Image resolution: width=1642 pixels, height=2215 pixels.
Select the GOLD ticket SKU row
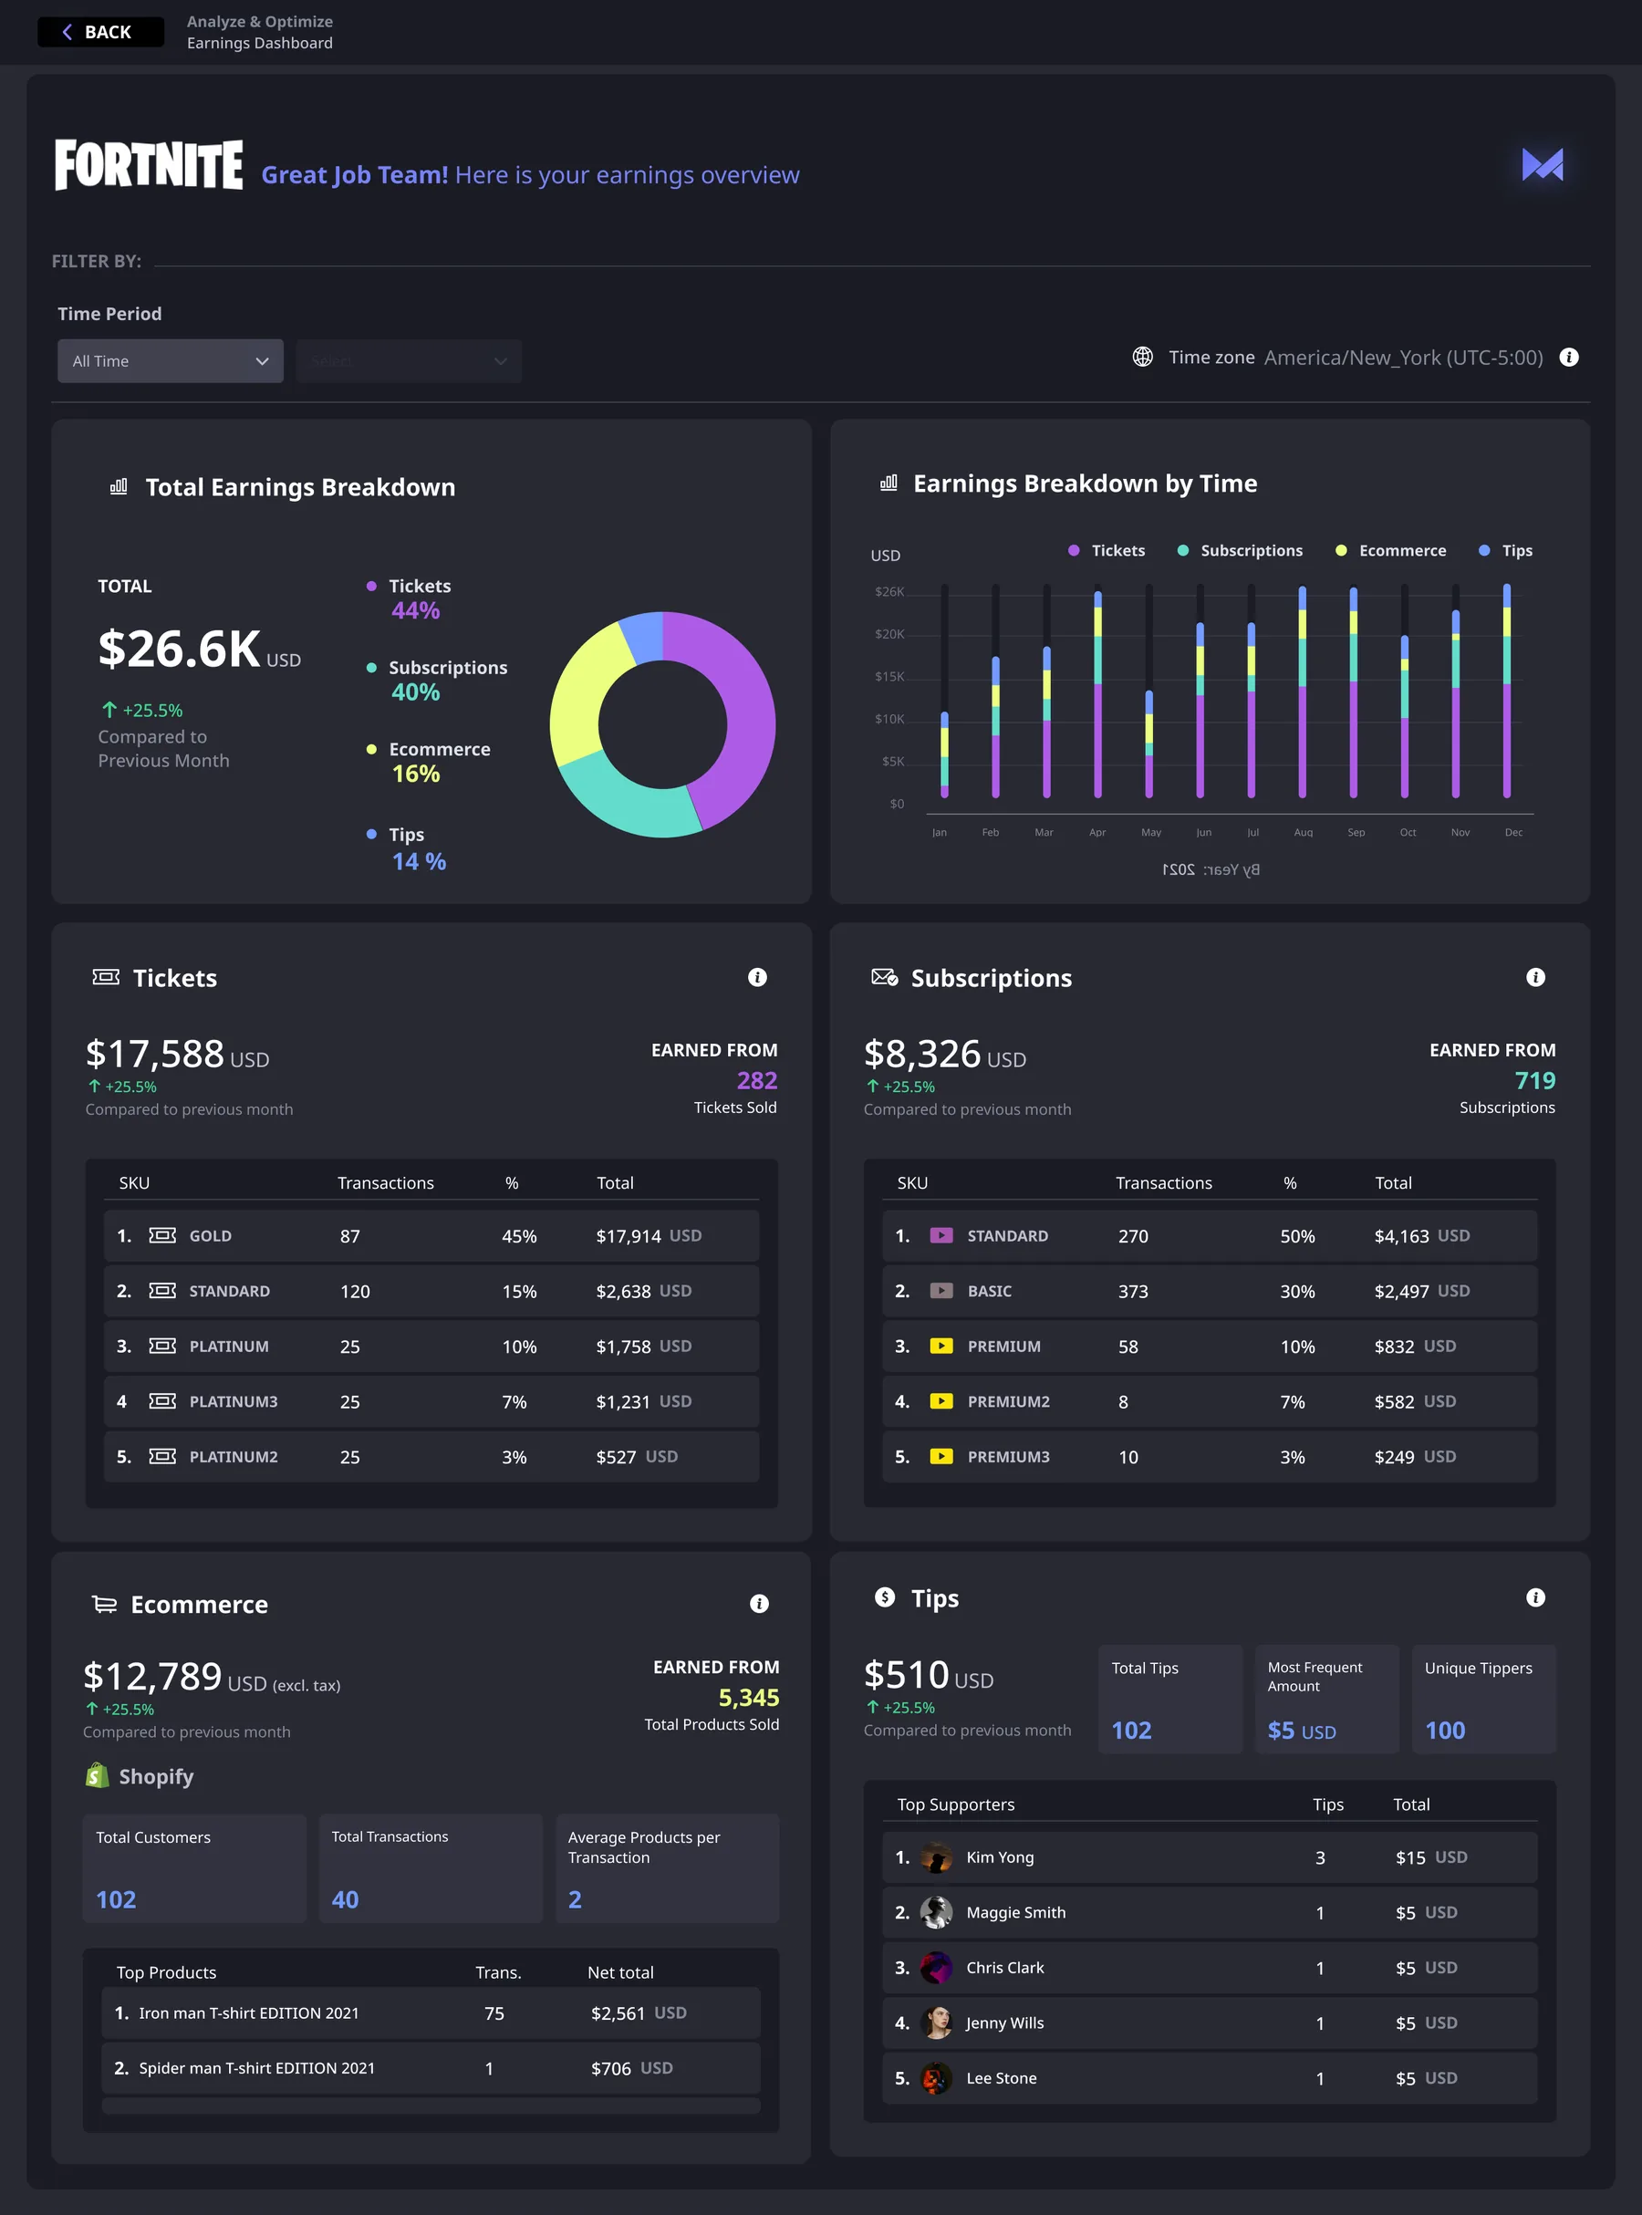[431, 1235]
